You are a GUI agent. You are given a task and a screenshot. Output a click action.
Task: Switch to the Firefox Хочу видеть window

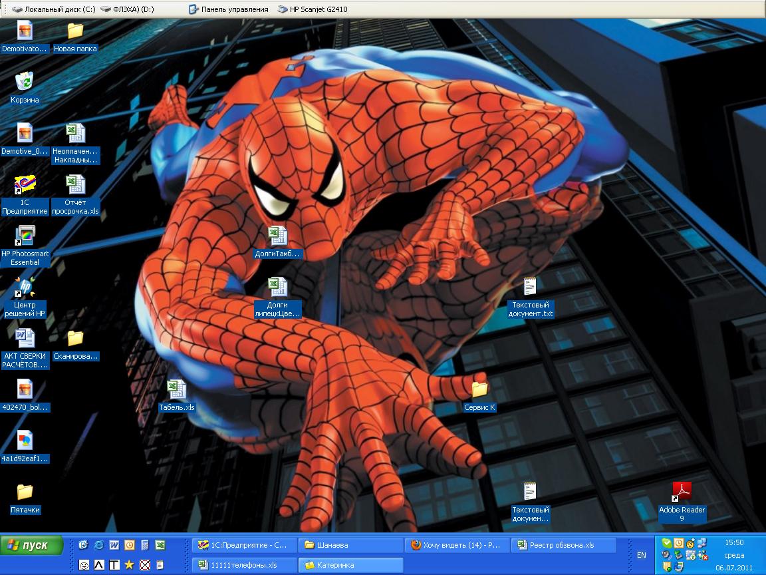456,545
